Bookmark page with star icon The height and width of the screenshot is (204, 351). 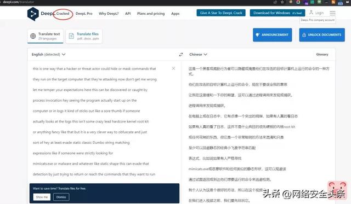click(x=282, y=2)
